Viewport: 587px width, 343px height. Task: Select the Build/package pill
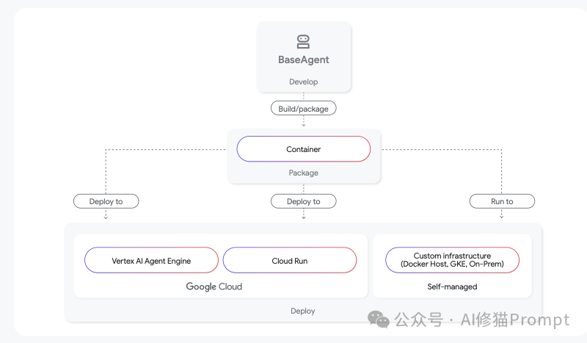(x=304, y=109)
